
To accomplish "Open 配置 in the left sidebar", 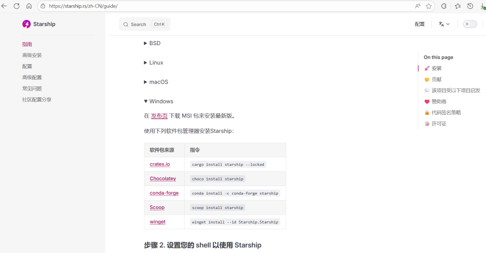I will [27, 66].
